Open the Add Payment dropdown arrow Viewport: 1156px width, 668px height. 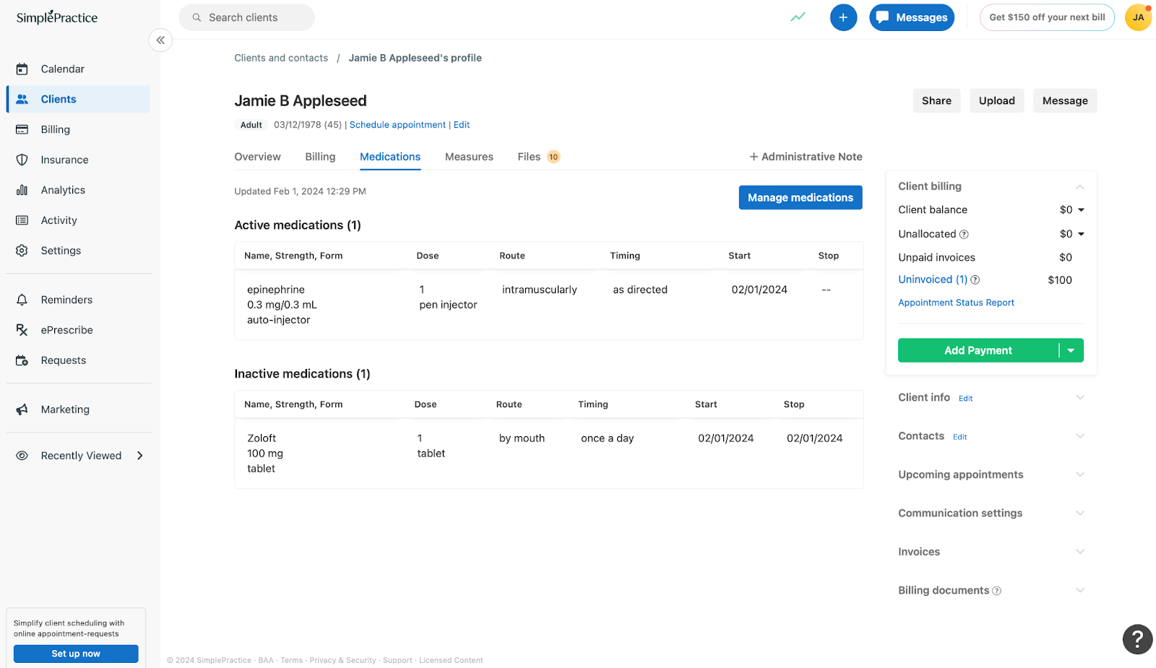1071,350
